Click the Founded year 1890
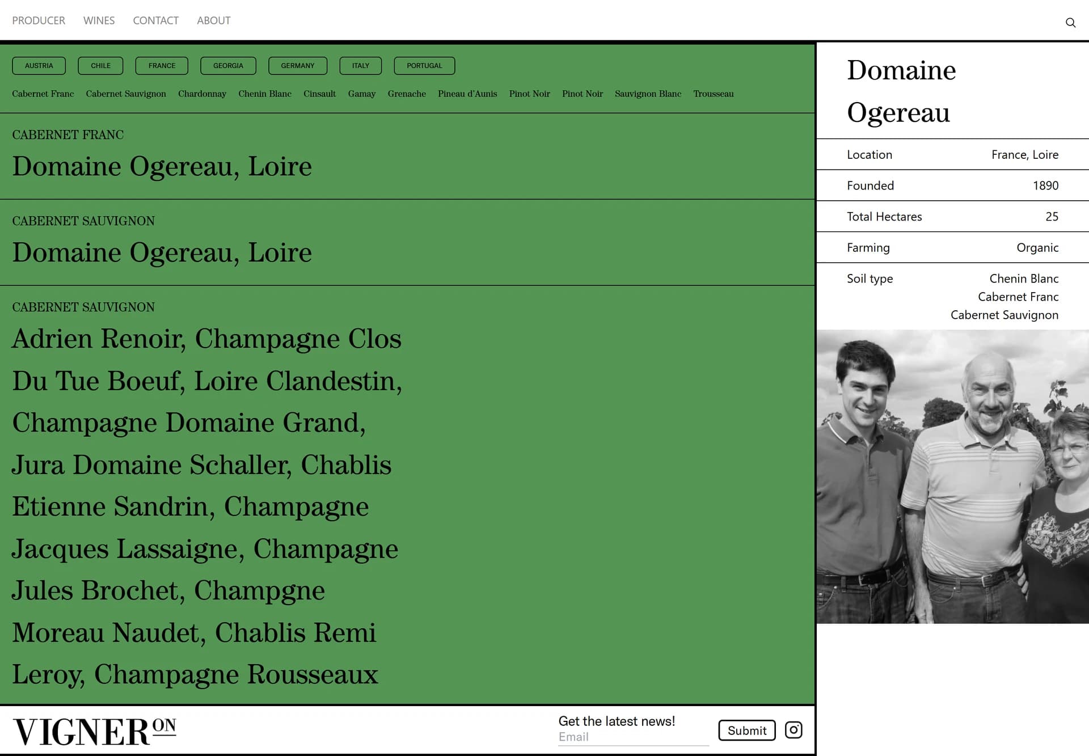1089x756 pixels. click(1045, 185)
